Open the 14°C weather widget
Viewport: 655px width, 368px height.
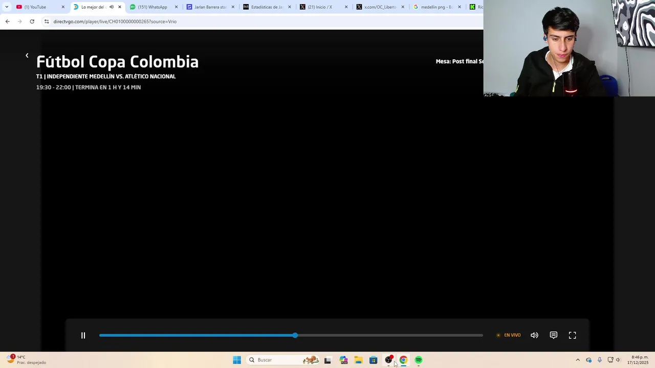(x=27, y=360)
